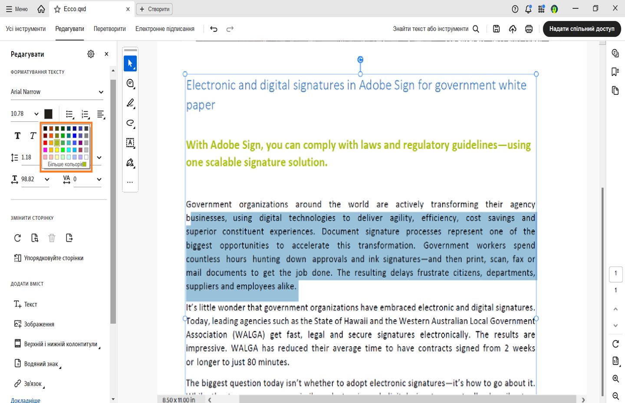Viewport: 625px width, 403px height.
Task: Select the Редагувати tab
Action: [x=69, y=29]
